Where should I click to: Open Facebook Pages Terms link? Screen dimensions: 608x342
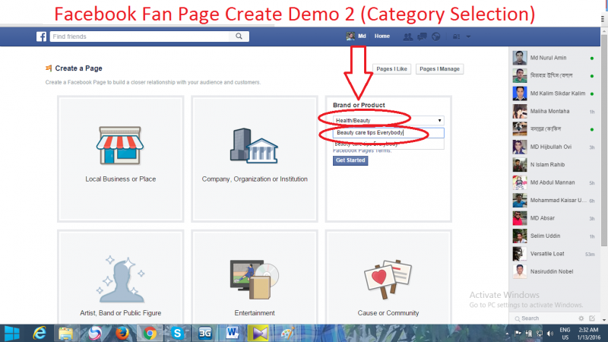click(363, 150)
